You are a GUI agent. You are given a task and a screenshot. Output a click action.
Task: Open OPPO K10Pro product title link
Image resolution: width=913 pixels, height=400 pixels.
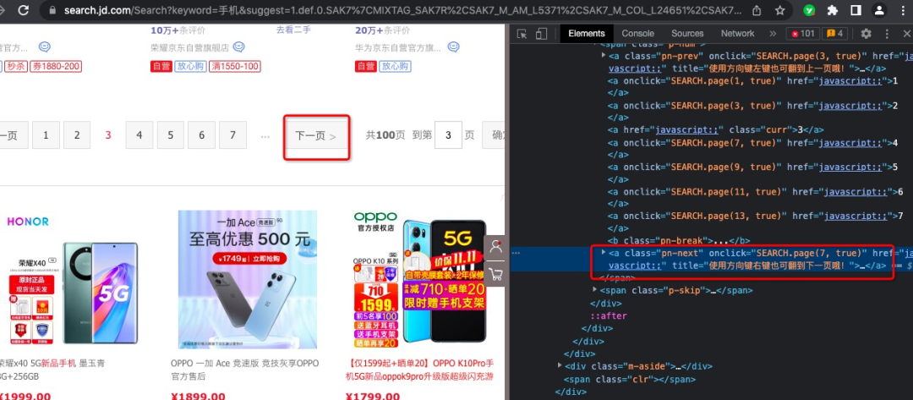click(x=419, y=370)
